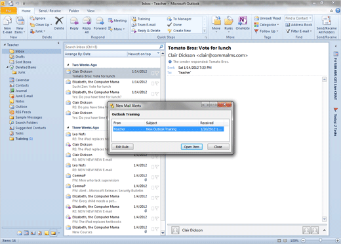This screenshot has width=341, height=244.
Task: Toggle follow-up flag on Tomato Bros message
Action: [157, 73]
